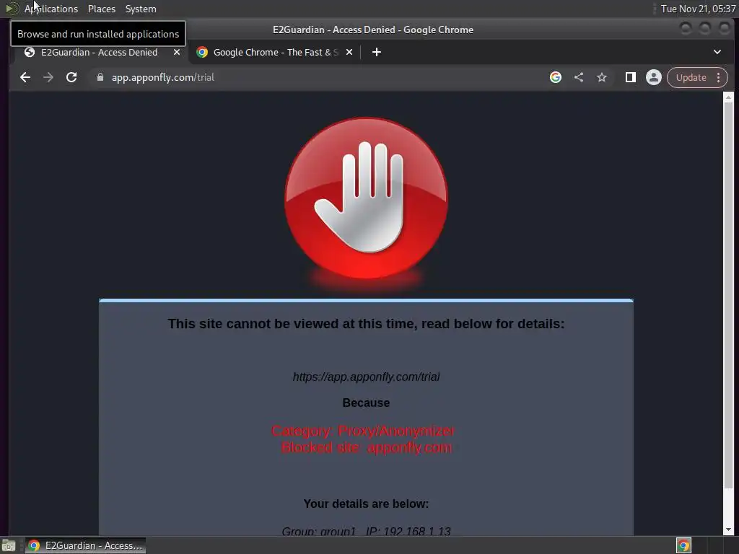Viewport: 739px width, 554px height.
Task: Switch to the Google Chrome tab
Action: point(274,52)
